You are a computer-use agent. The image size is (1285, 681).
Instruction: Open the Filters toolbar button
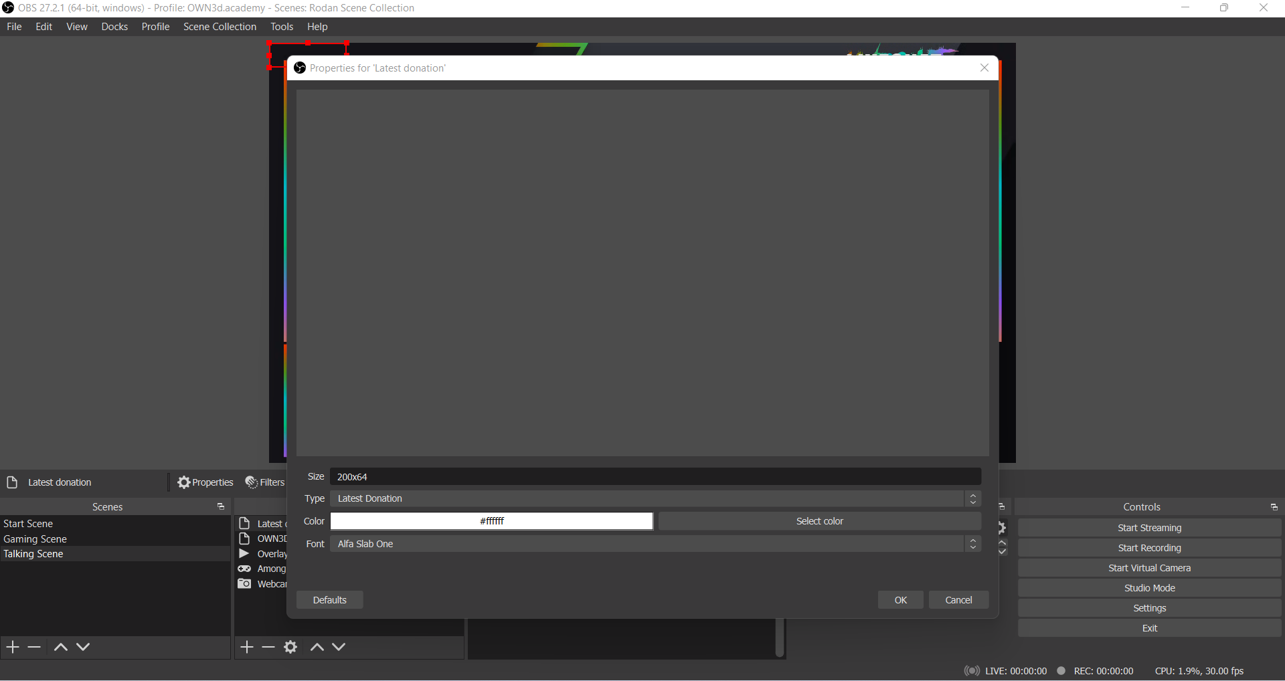click(x=266, y=482)
